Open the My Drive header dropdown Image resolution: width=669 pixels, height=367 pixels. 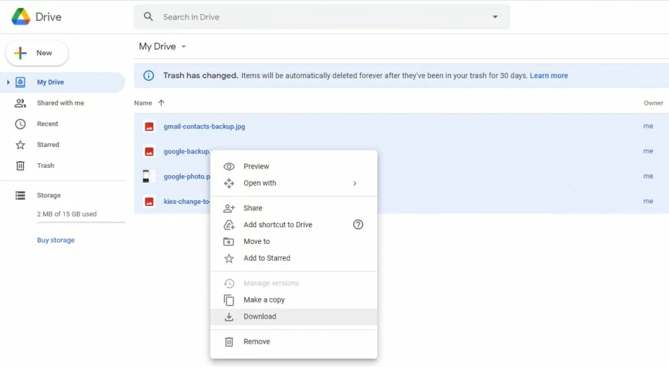184,47
